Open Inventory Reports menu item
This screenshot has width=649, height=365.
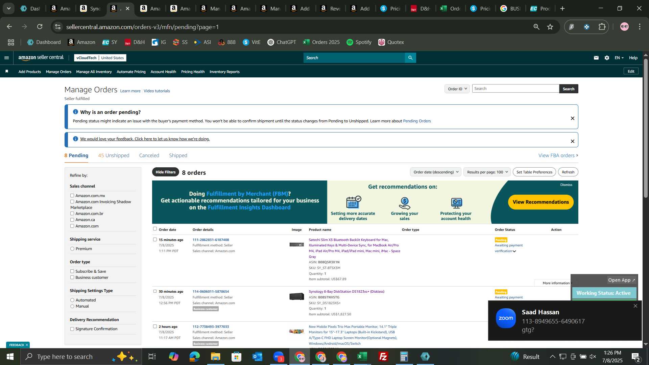(x=224, y=72)
